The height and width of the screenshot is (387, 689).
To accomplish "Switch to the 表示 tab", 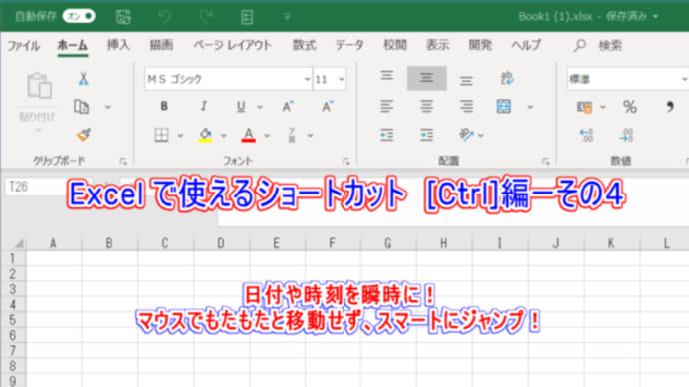I will (x=437, y=45).
